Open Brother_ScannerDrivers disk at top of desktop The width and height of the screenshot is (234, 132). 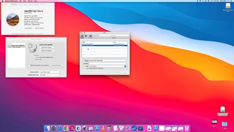tap(228, 6)
